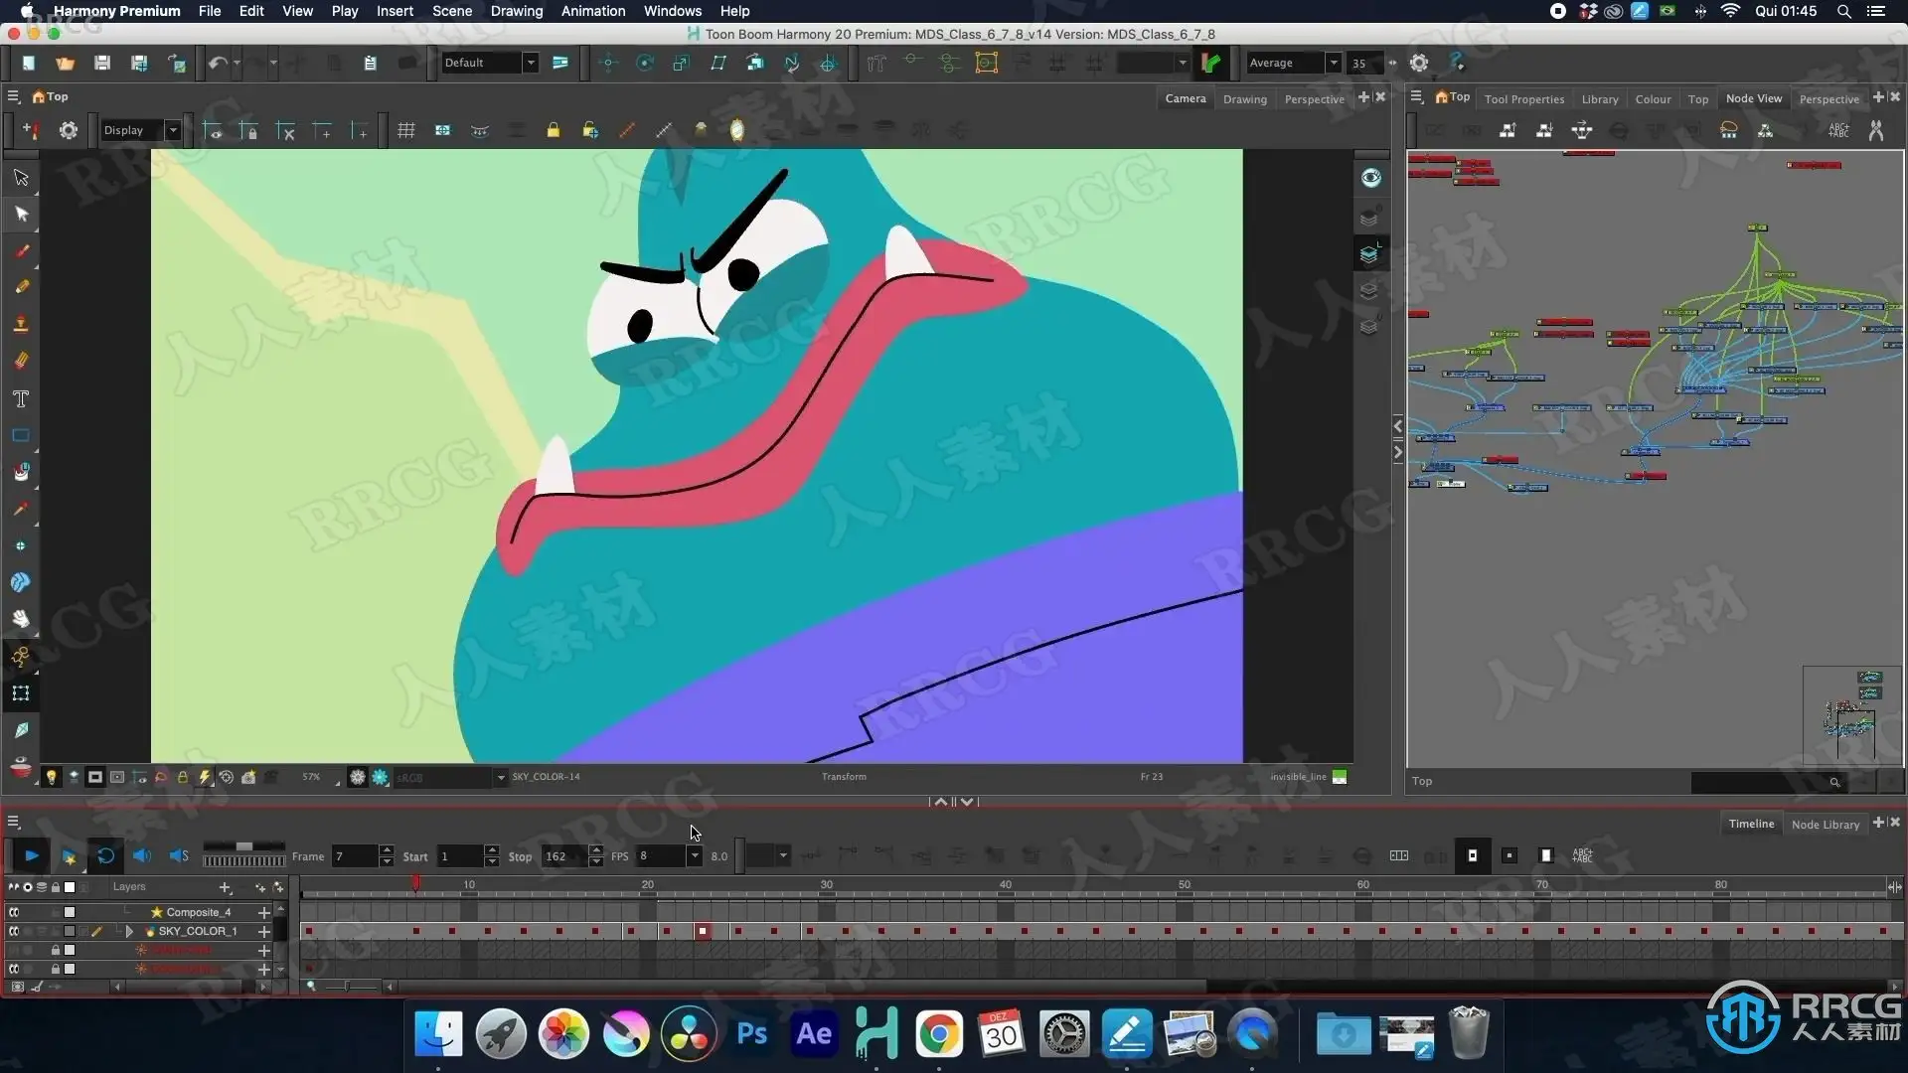Open a scene with the folder icon
Screen dimensions: 1908x1073
coord(66,64)
